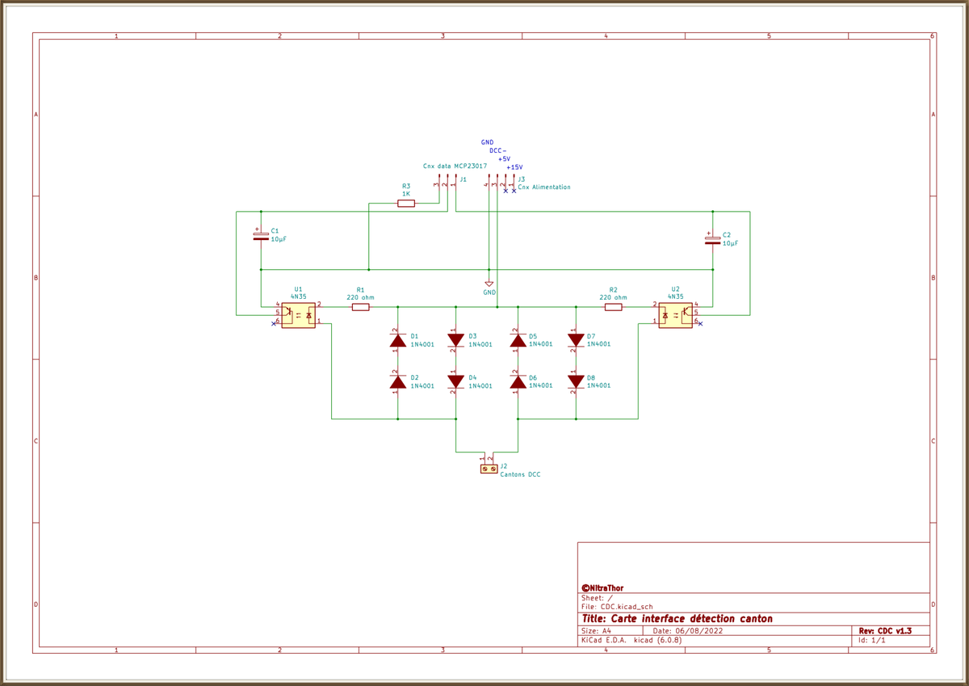Viewport: 969px width, 686px height.
Task: Click the 'D3' reference designator
Action: [x=473, y=336]
